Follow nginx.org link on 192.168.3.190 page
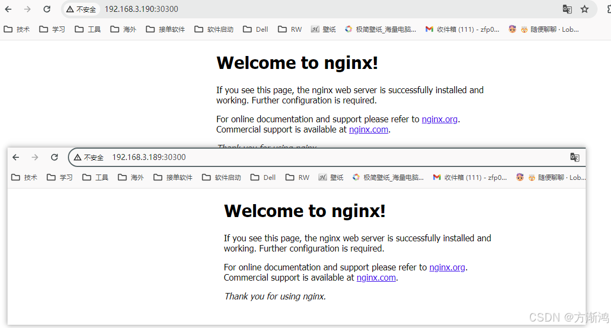Image resolution: width=611 pixels, height=328 pixels. 440,119
